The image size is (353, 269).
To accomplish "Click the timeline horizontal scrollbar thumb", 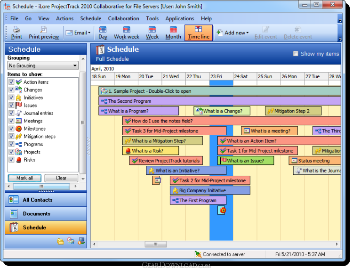I will tap(156, 244).
